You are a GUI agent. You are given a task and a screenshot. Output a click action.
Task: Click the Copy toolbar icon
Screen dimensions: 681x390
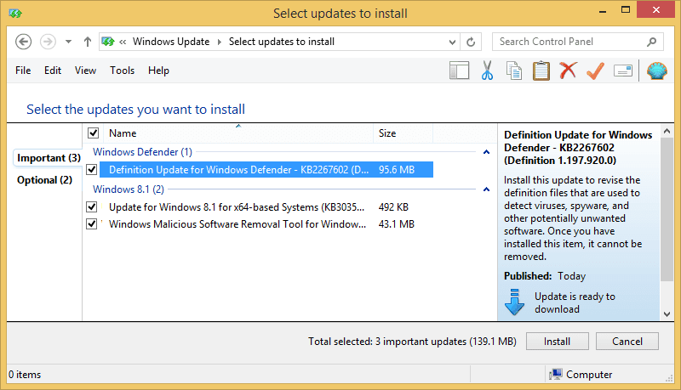click(514, 71)
